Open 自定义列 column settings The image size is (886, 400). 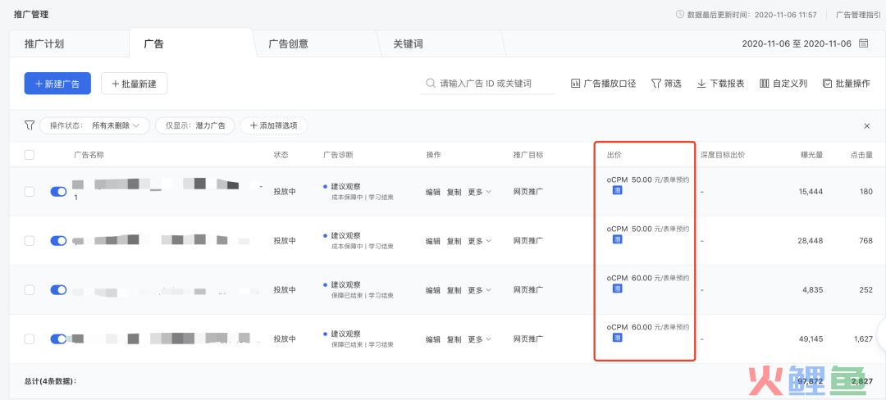783,84
